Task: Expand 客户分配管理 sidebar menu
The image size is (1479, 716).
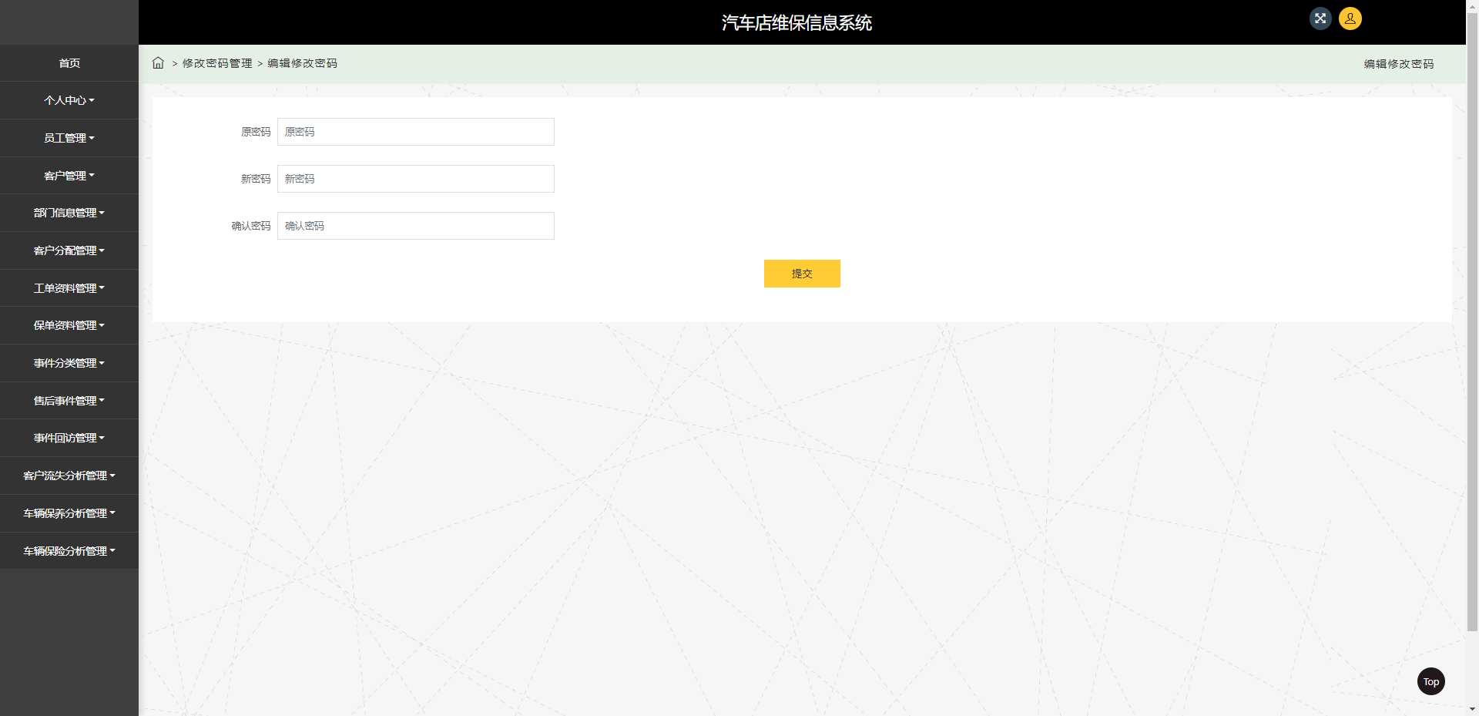Action: (69, 250)
